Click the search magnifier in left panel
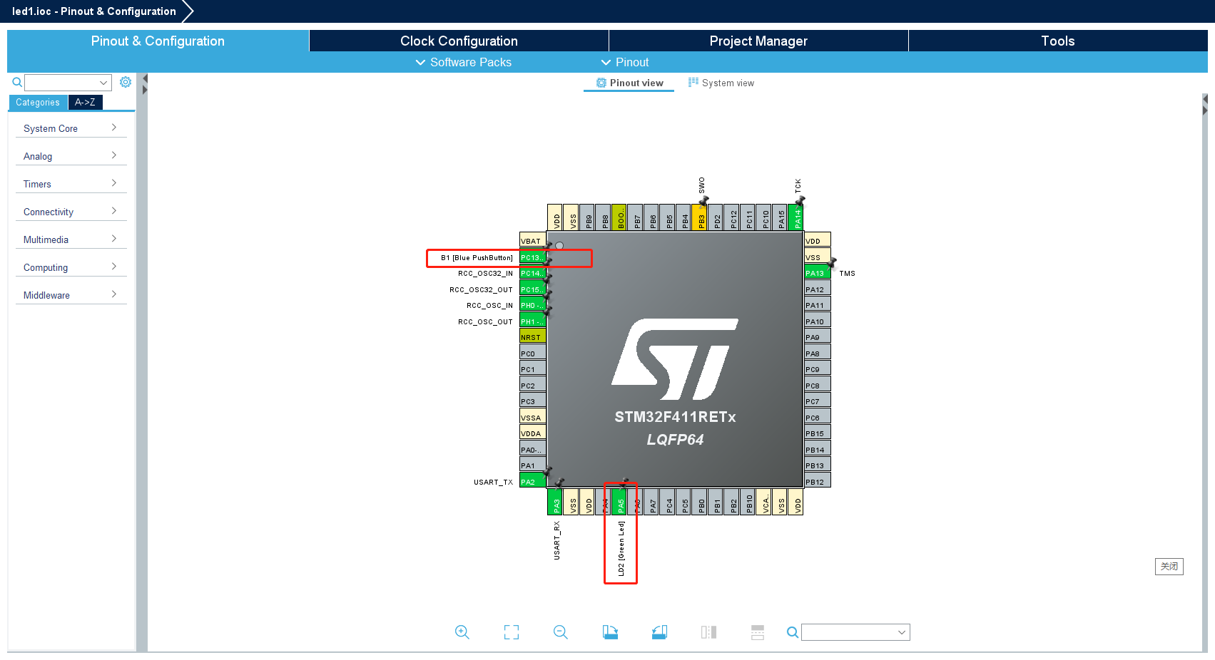Image resolution: width=1215 pixels, height=660 pixels. 16,82
